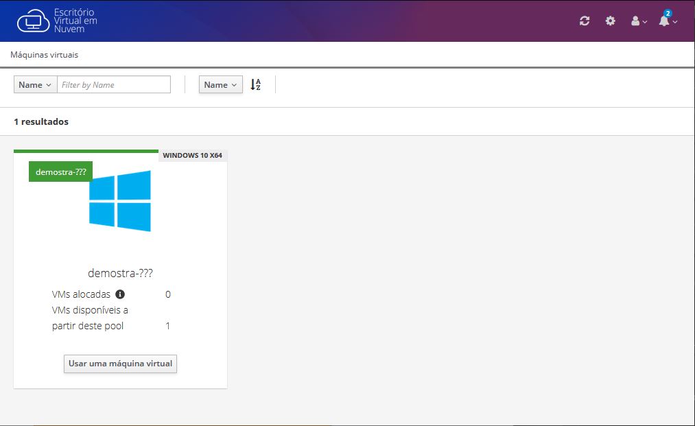
Task: Click the WINDOWS 10 X64 tag
Action: pos(192,156)
